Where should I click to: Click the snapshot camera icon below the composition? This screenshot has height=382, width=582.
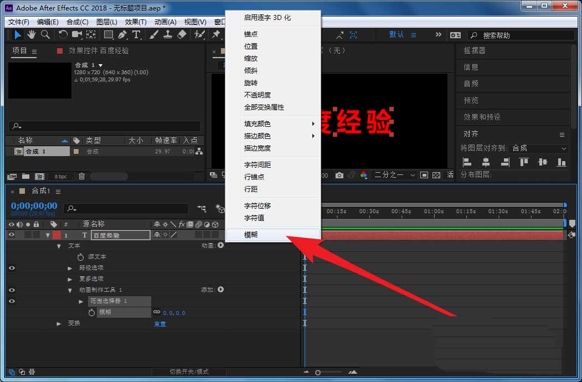pyautogui.click(x=339, y=174)
